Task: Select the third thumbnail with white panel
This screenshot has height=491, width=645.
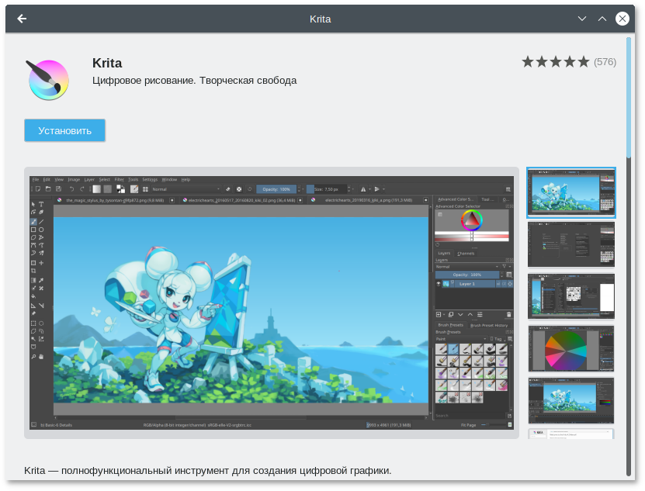Action: tap(571, 296)
